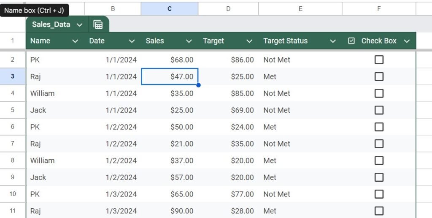Select the $90.00 sales cell
The height and width of the screenshot is (218, 432).
click(x=170, y=211)
